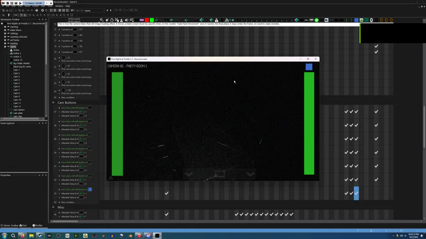The image size is (426, 239).
Task: Toggle event 90 rightmost action checkmark
Action: tap(376, 152)
